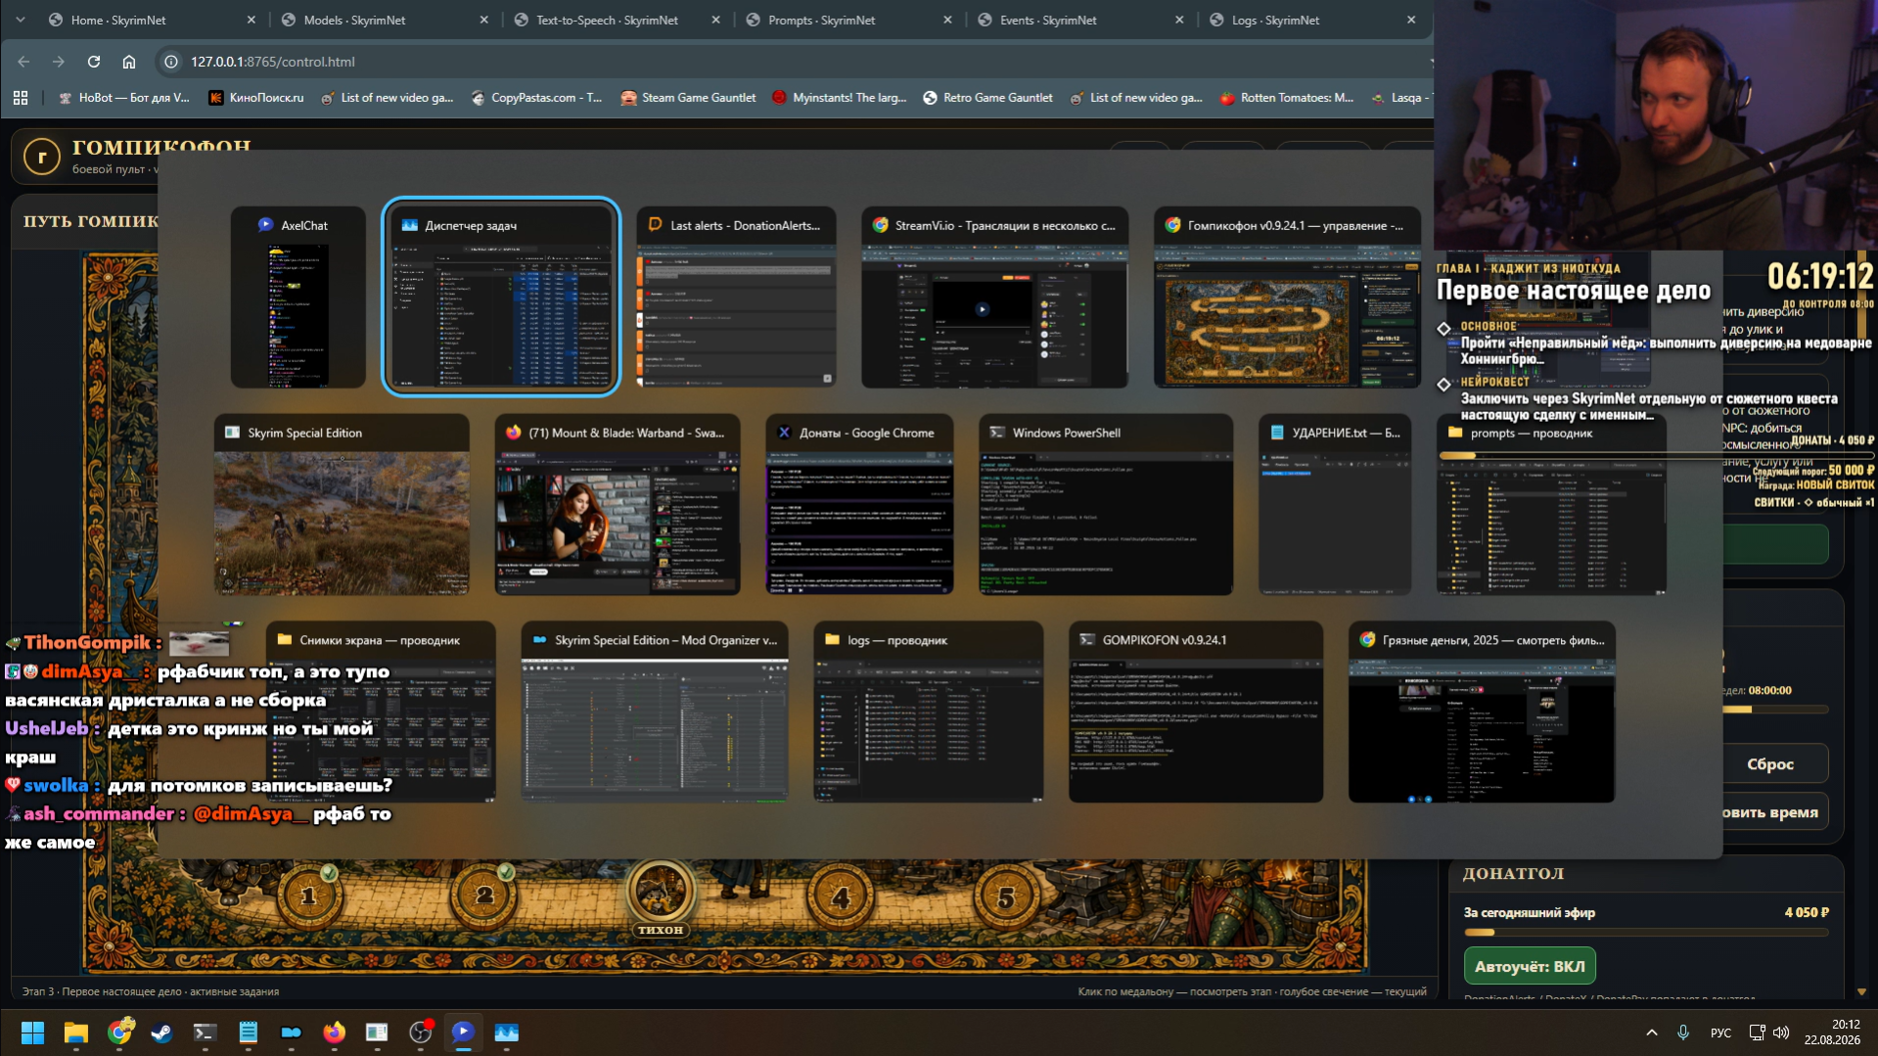The width and height of the screenshot is (1878, 1056).
Task: Open the Chrome apps grid shortcut
Action: (x=21, y=98)
